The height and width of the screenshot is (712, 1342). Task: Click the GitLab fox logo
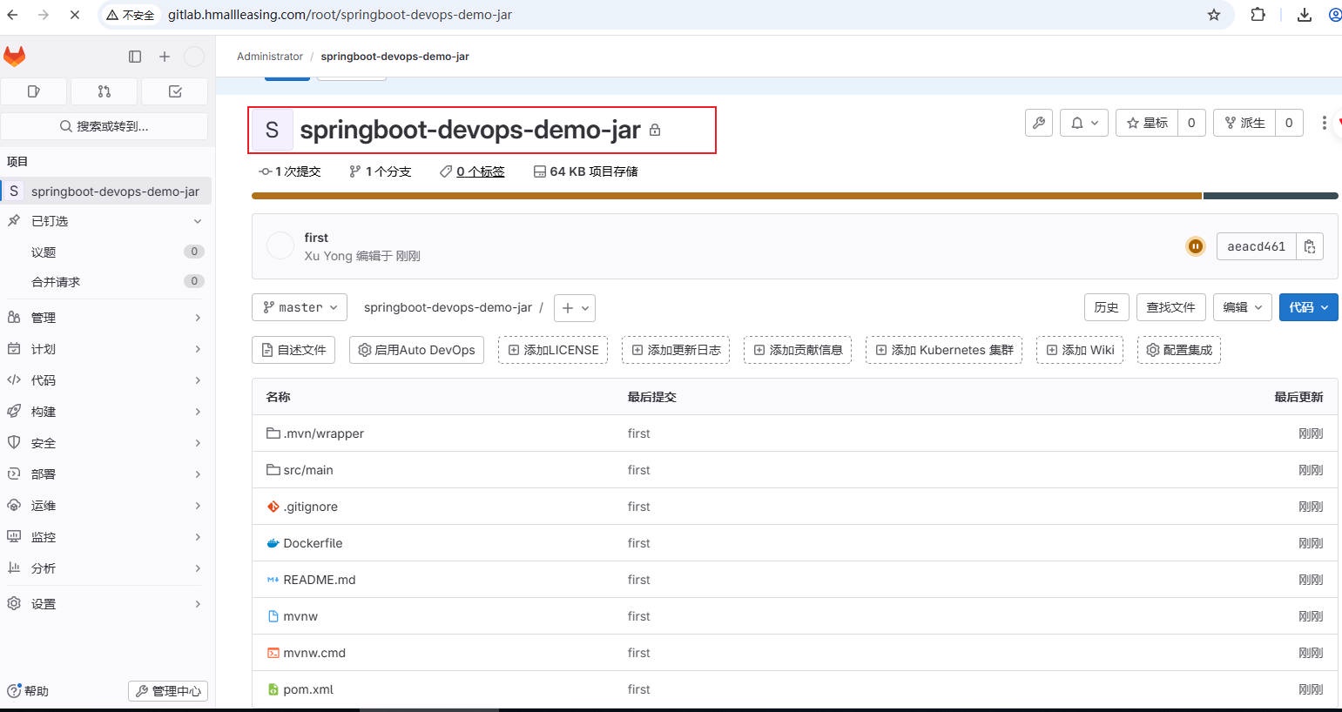(x=15, y=57)
